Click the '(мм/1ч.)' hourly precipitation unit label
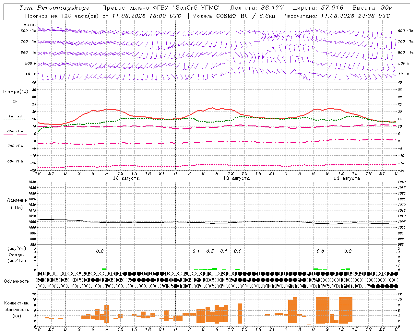The image size is (415, 332). 17,261
